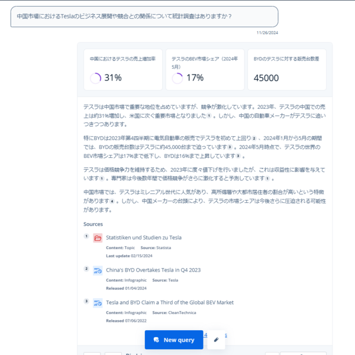Click 'Last update 02/15/2024' text
Viewport: 355px width, 355px height.
tap(129, 256)
